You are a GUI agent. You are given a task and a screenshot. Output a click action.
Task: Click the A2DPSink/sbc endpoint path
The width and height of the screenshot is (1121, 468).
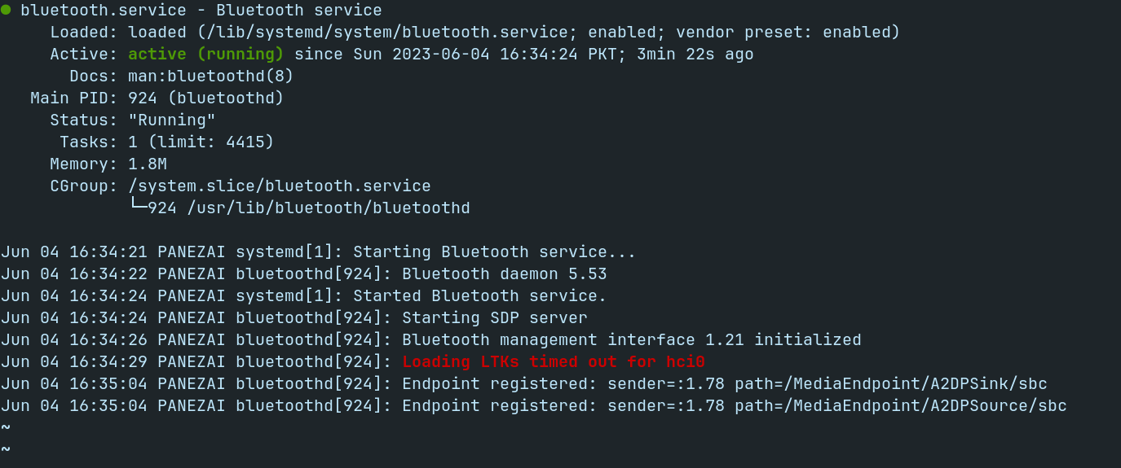891,384
